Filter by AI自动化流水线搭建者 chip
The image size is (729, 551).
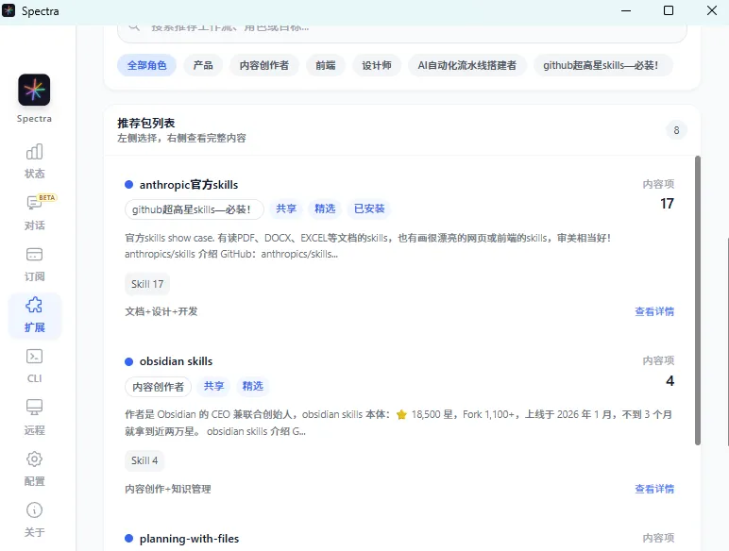[x=467, y=65]
